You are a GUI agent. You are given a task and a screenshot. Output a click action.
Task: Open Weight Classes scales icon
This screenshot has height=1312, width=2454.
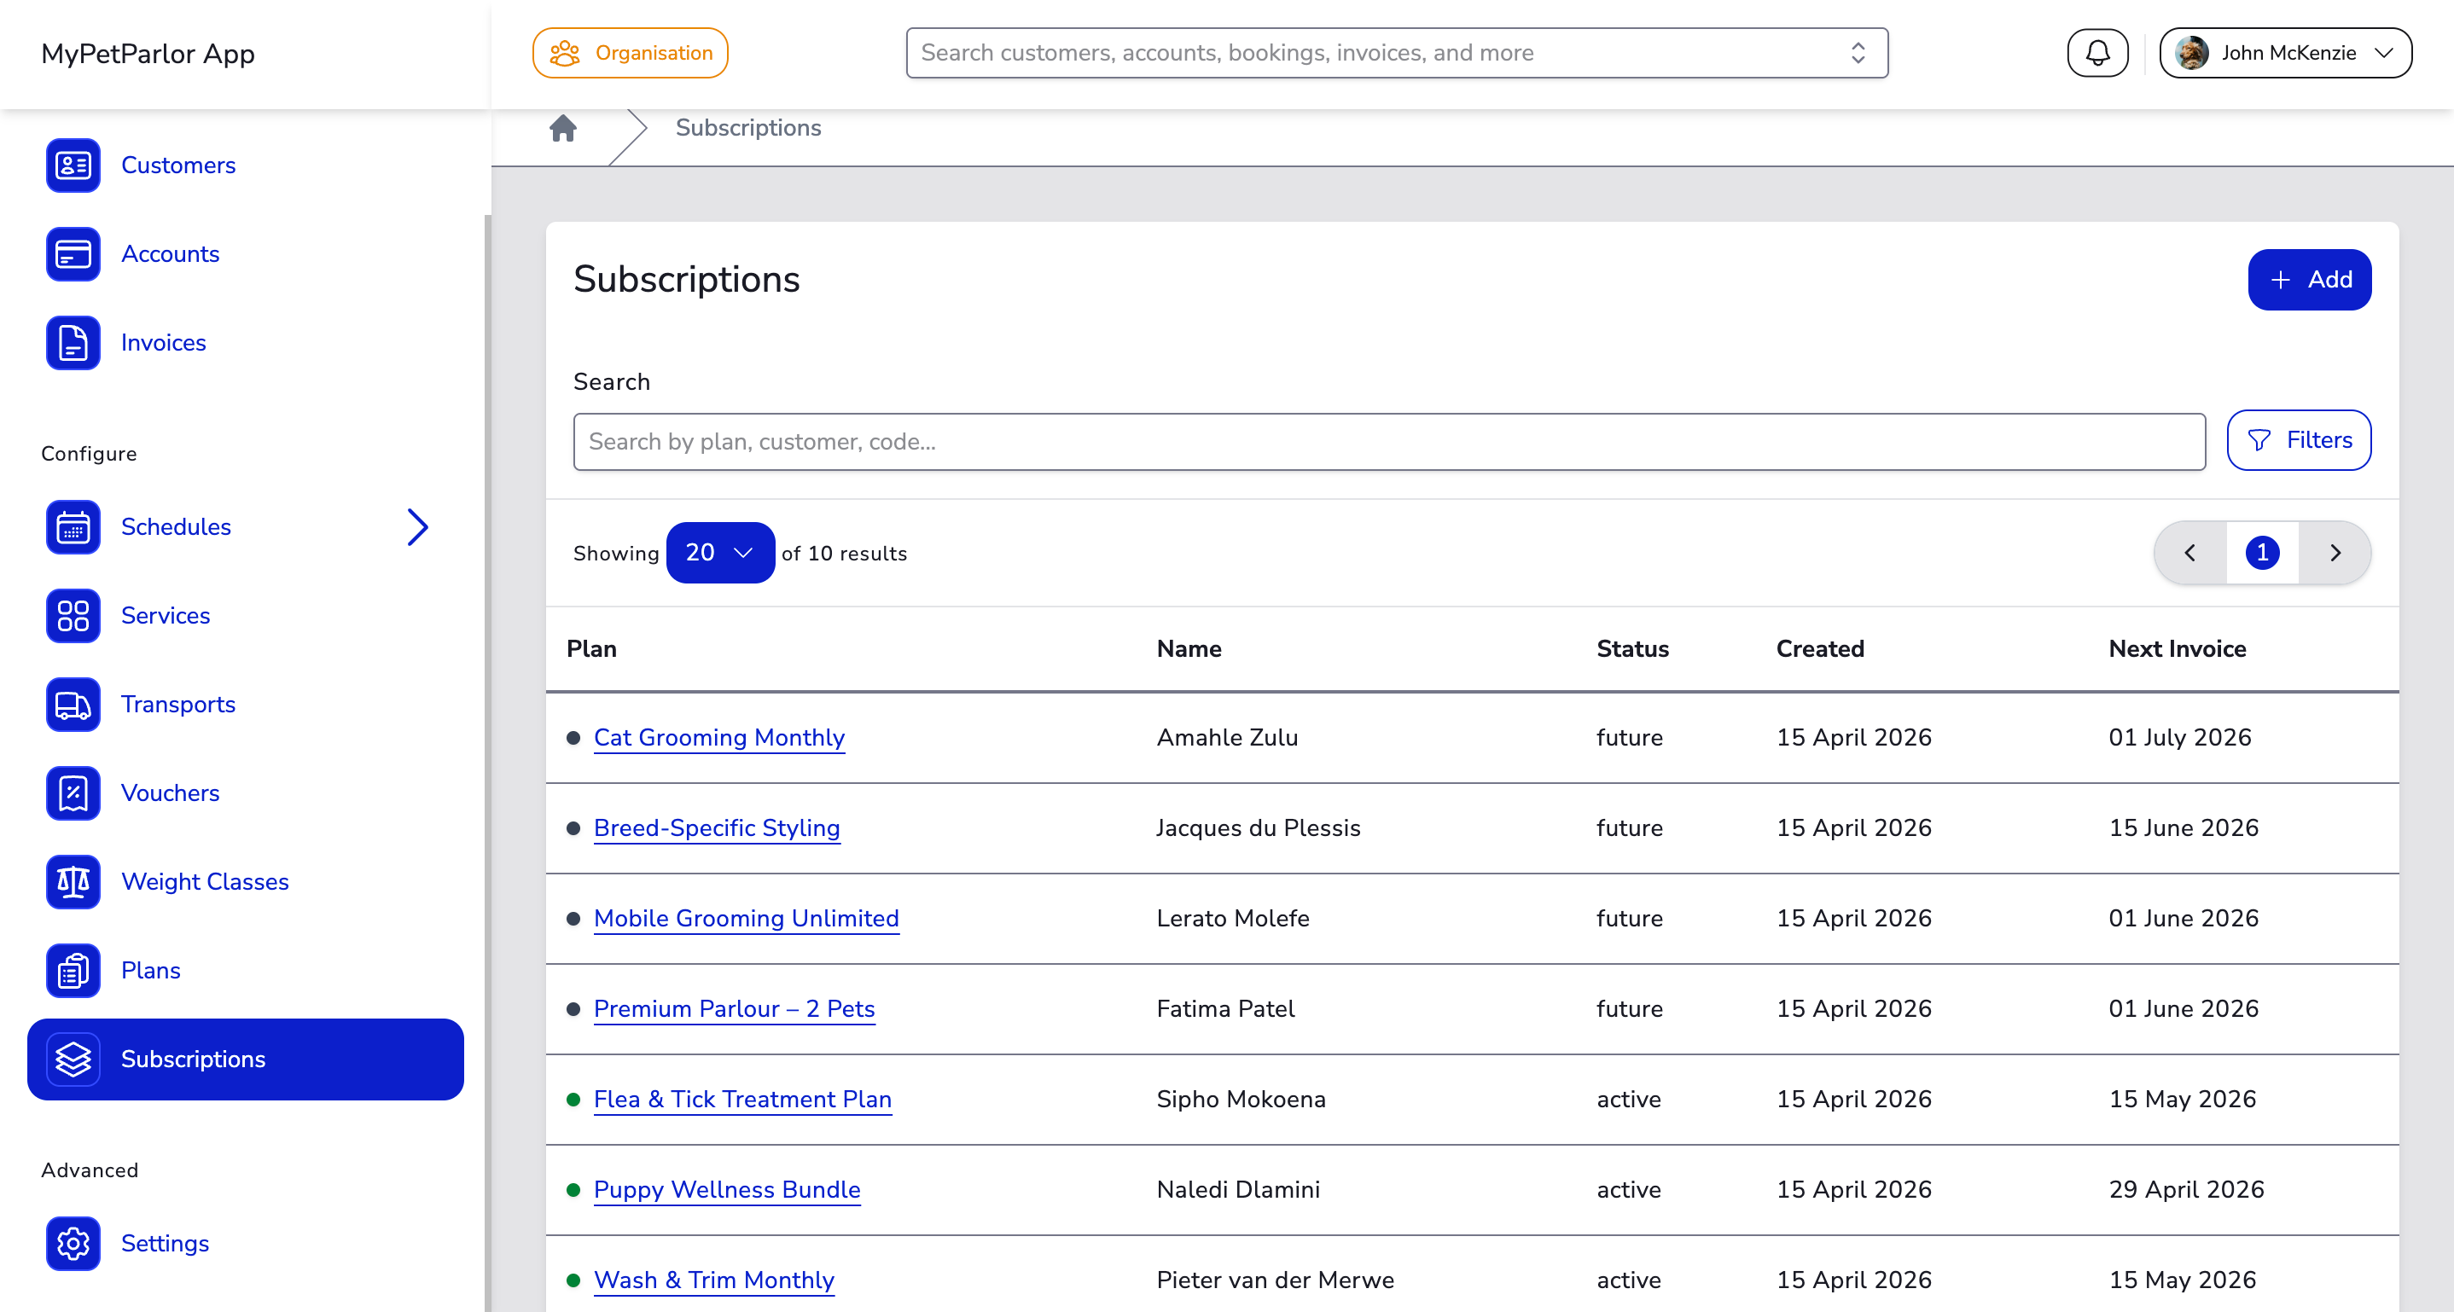coord(73,882)
